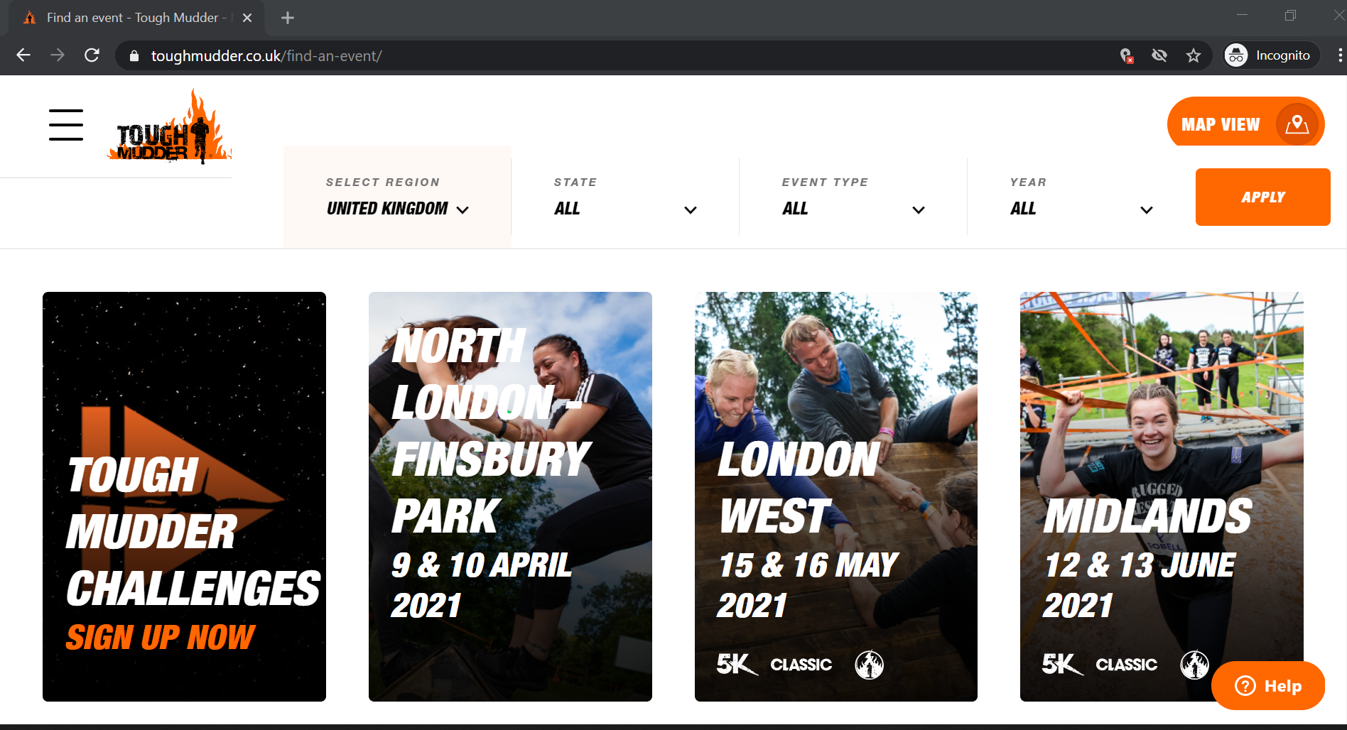The height and width of the screenshot is (730, 1347).
Task: Open the Incognito profile indicator
Action: (1270, 55)
